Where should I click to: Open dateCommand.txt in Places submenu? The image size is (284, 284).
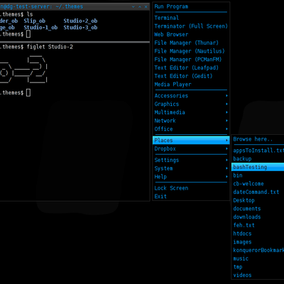click(258, 192)
